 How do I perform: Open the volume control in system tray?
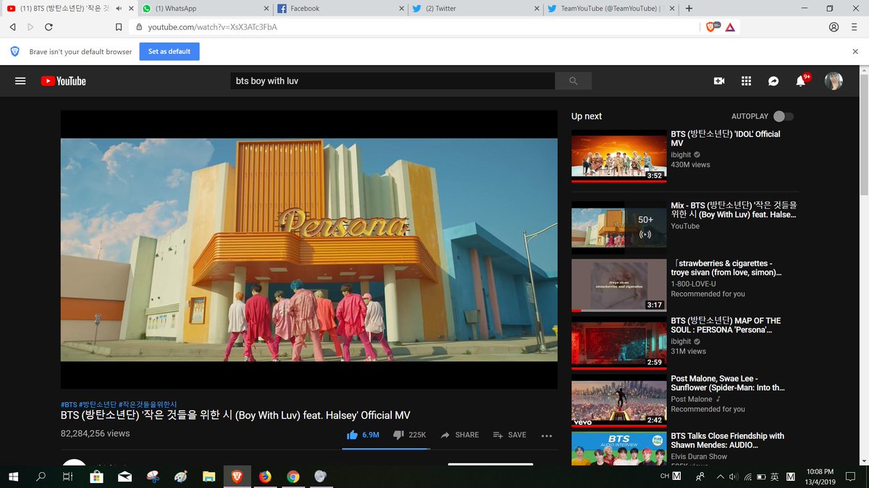(734, 476)
